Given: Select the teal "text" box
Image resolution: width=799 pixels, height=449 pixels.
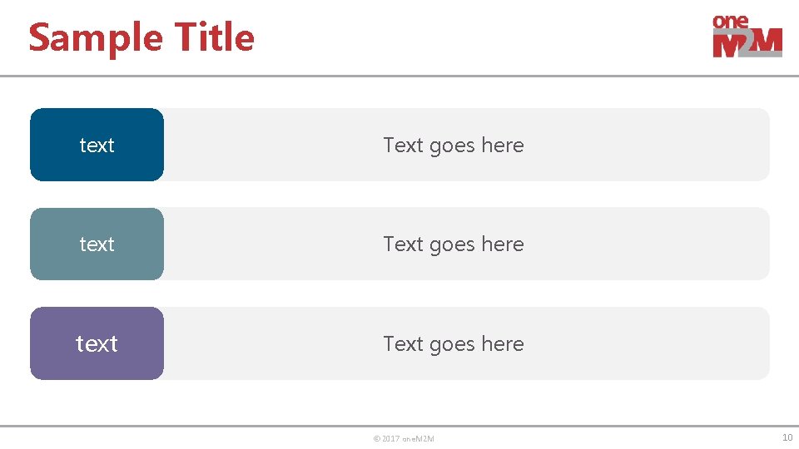Looking at the screenshot, I should pos(97,244).
